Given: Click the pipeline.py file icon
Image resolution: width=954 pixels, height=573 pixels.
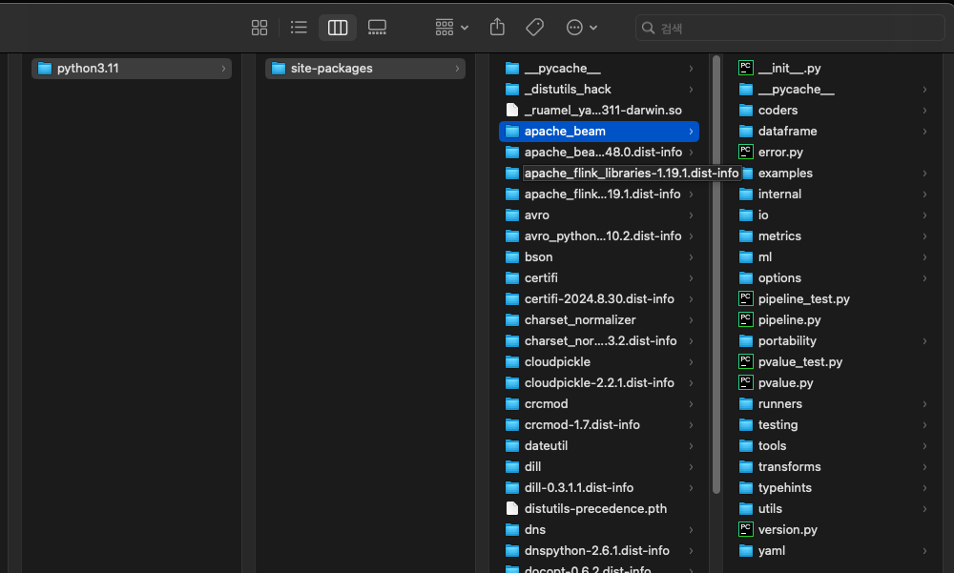Looking at the screenshot, I should (x=745, y=320).
